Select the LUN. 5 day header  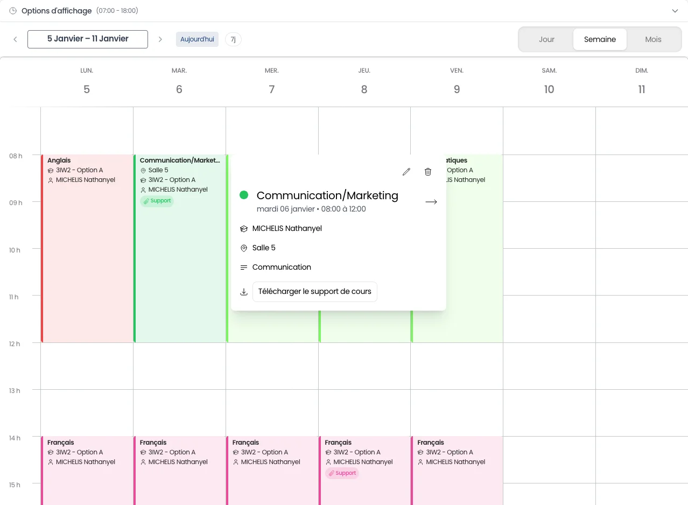(87, 82)
